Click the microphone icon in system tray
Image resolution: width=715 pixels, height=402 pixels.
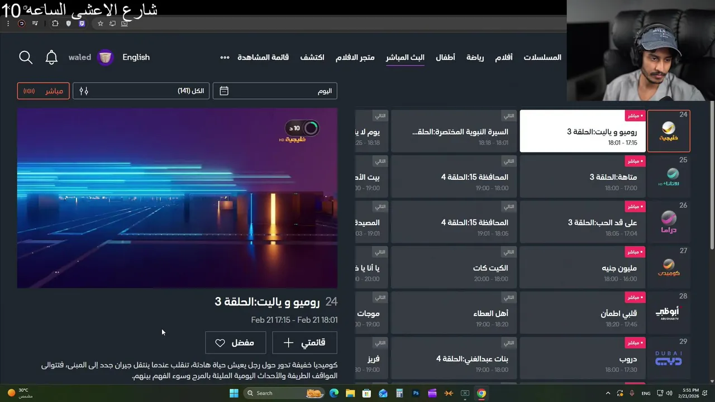pos(632,393)
